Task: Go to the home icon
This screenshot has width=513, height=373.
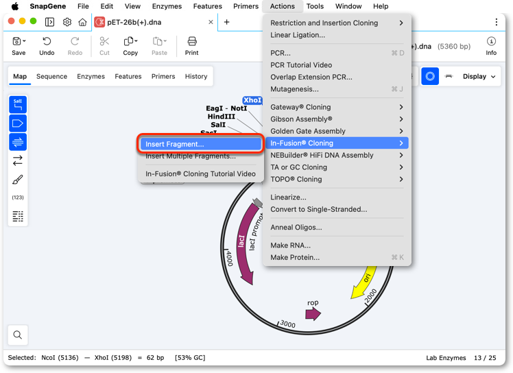Action: point(82,22)
